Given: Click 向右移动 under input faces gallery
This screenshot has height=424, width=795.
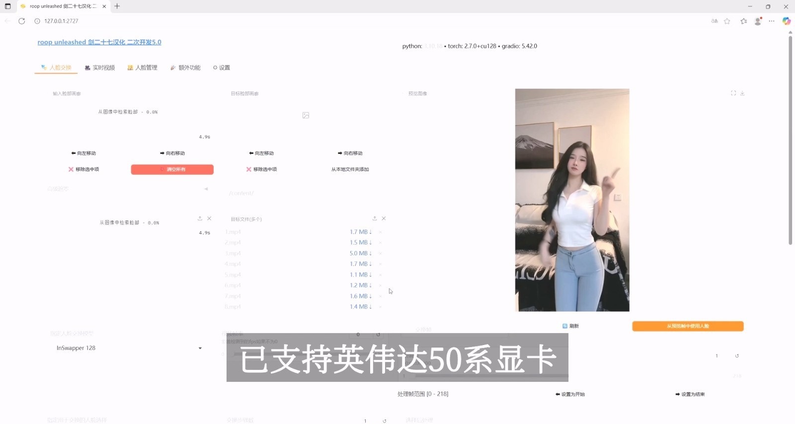Looking at the screenshot, I should point(172,153).
